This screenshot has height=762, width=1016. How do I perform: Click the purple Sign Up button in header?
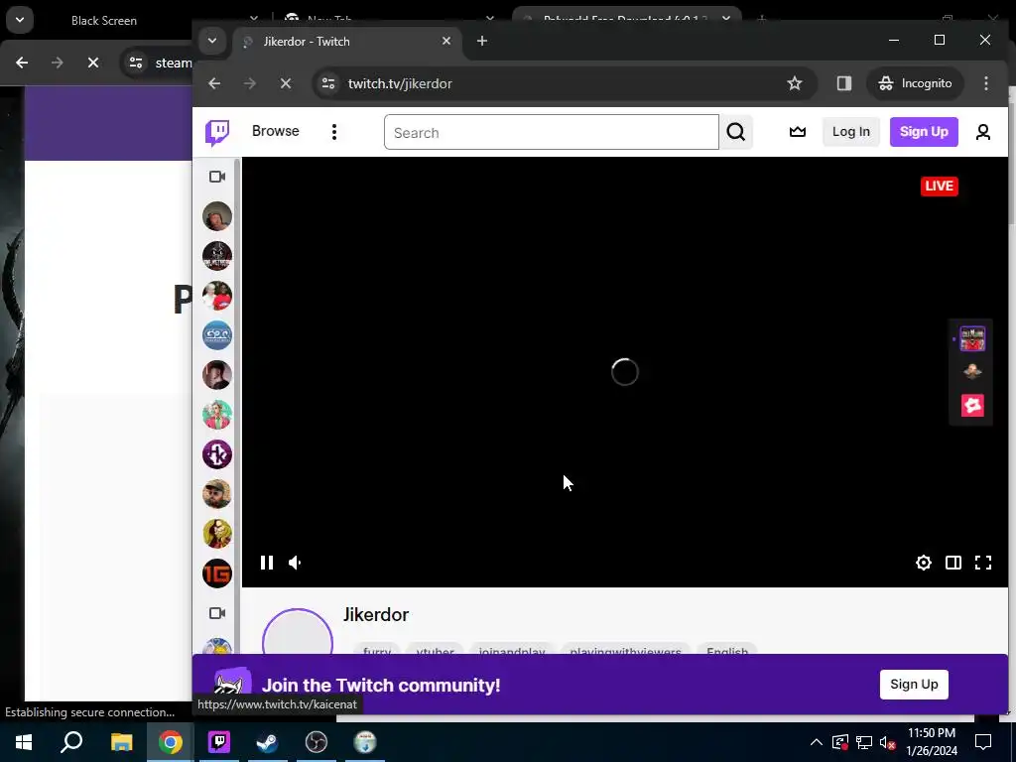coord(924,132)
